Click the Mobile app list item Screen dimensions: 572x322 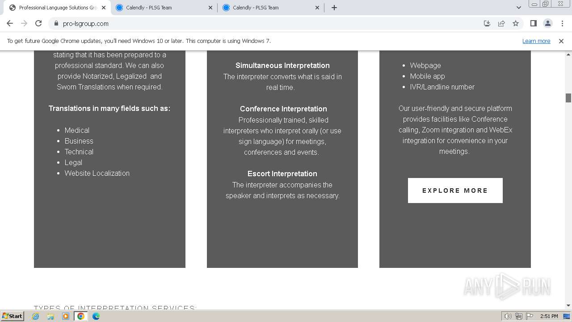click(x=427, y=76)
